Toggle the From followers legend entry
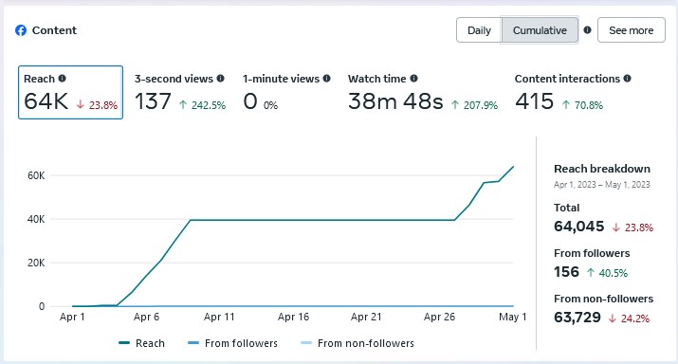The image size is (678, 364). coord(232,343)
